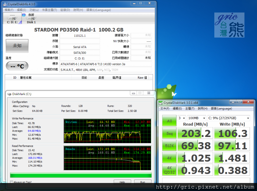Click the 未知 disk health status button
The height and width of the screenshot is (191, 257).
(17, 46)
